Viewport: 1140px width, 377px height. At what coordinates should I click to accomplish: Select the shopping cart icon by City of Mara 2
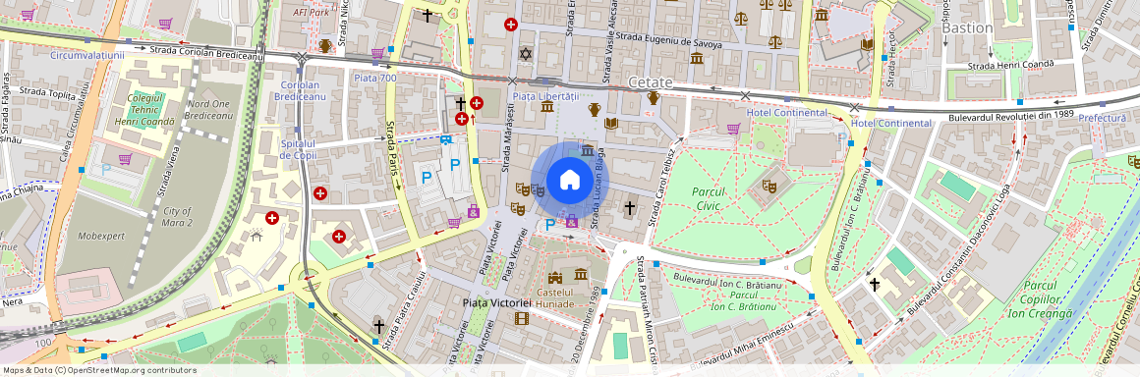tap(125, 159)
